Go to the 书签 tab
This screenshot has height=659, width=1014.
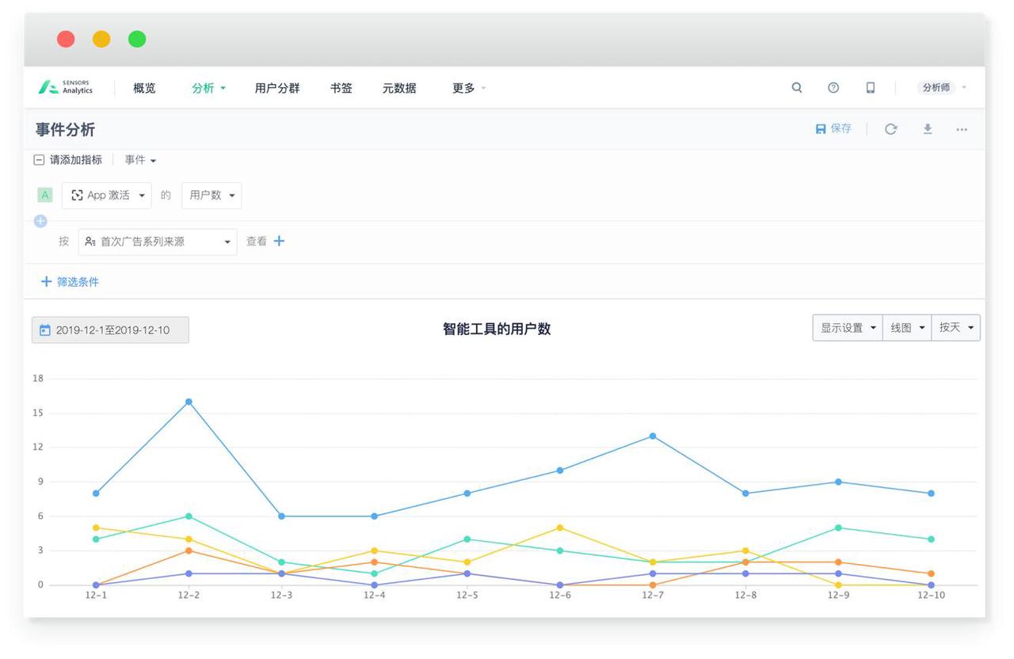tap(341, 88)
